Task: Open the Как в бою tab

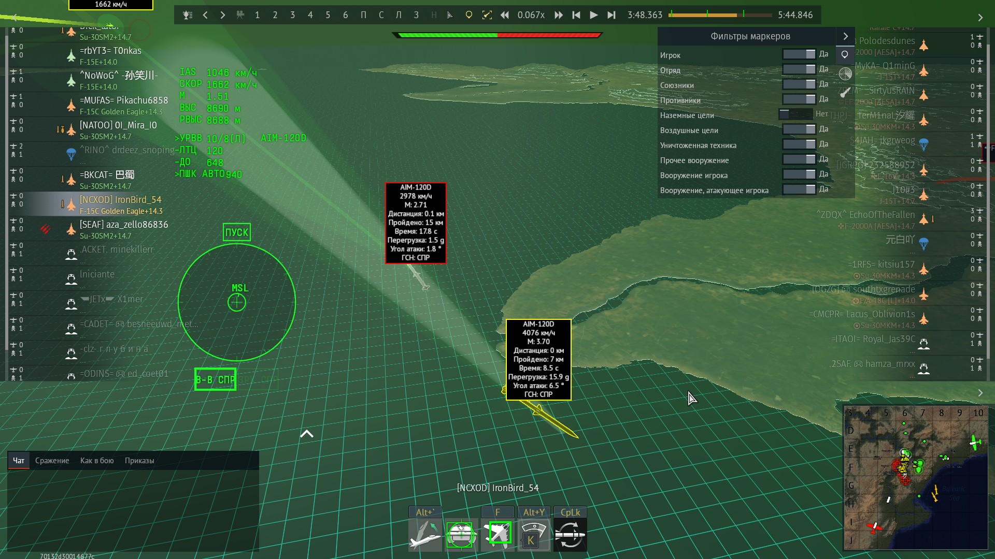Action: pyautogui.click(x=97, y=461)
